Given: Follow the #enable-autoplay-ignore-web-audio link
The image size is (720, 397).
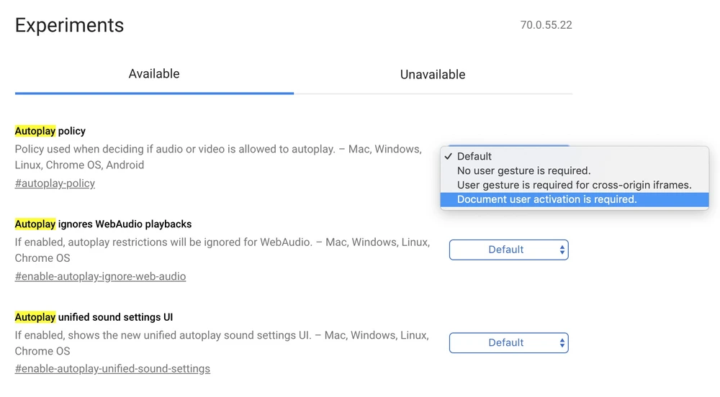Looking at the screenshot, I should 100,276.
